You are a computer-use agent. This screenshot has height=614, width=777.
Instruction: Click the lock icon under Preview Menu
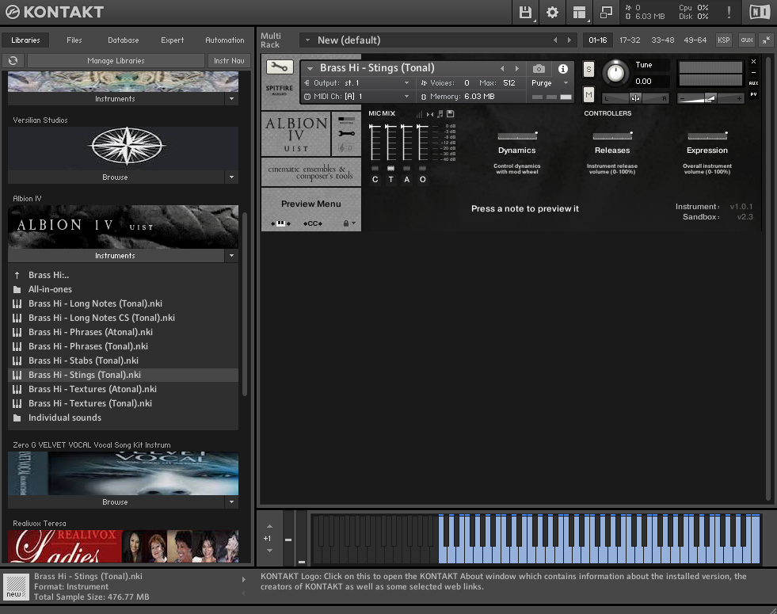pos(346,223)
